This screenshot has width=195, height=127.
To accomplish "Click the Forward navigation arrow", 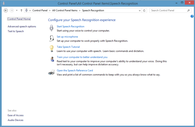I will [x=12, y=10].
